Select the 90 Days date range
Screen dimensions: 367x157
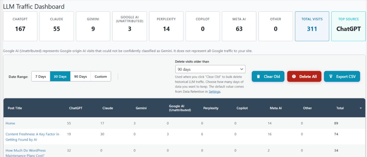coord(80,77)
